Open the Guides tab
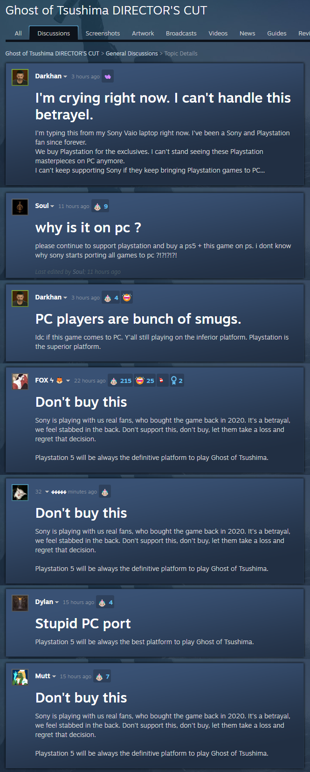 click(x=277, y=33)
